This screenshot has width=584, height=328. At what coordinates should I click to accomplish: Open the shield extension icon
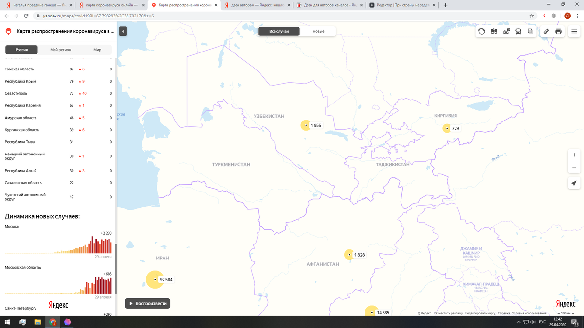pos(554,16)
